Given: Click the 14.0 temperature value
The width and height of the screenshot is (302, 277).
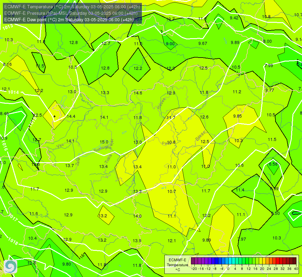Looking at the screenshot, I should pos(137,216).
